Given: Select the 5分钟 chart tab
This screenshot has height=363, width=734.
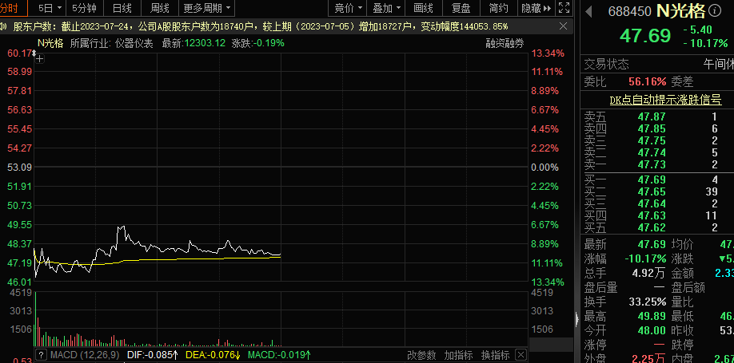Looking at the screenshot, I should 85,8.
